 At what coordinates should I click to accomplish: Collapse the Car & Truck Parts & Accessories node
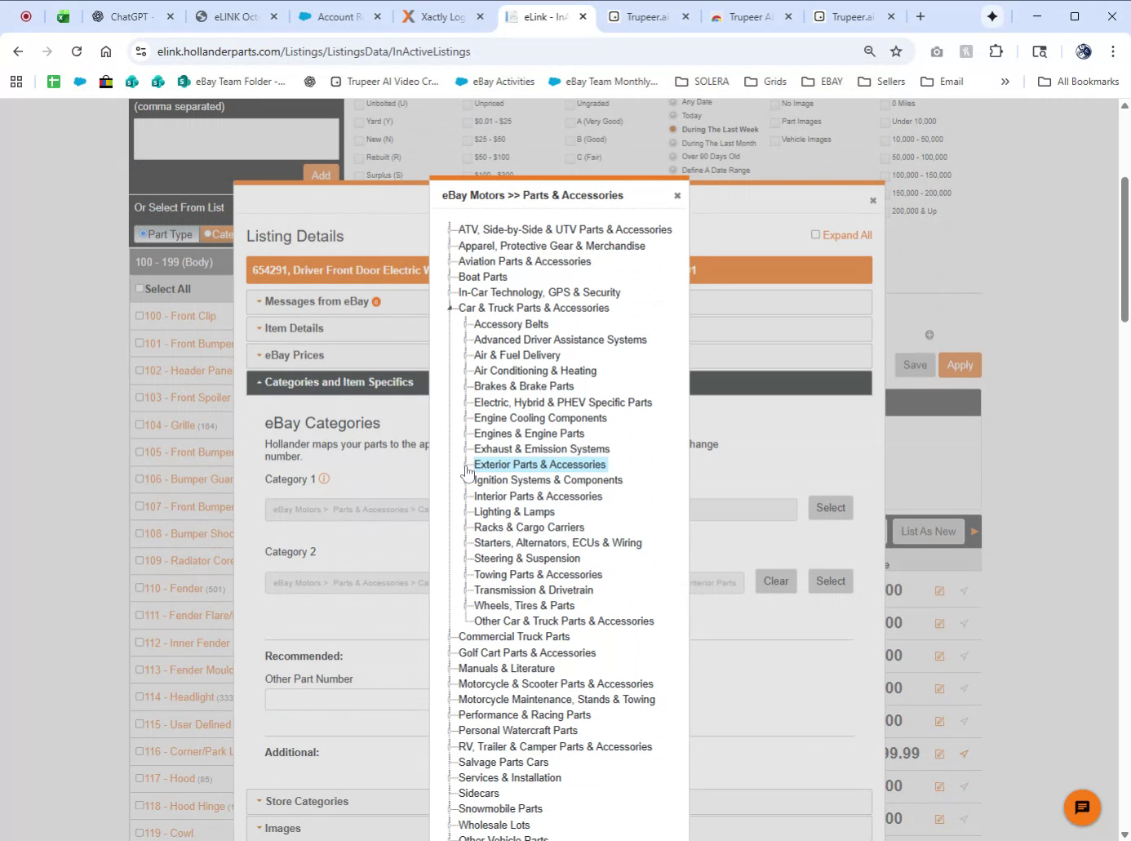tap(450, 308)
